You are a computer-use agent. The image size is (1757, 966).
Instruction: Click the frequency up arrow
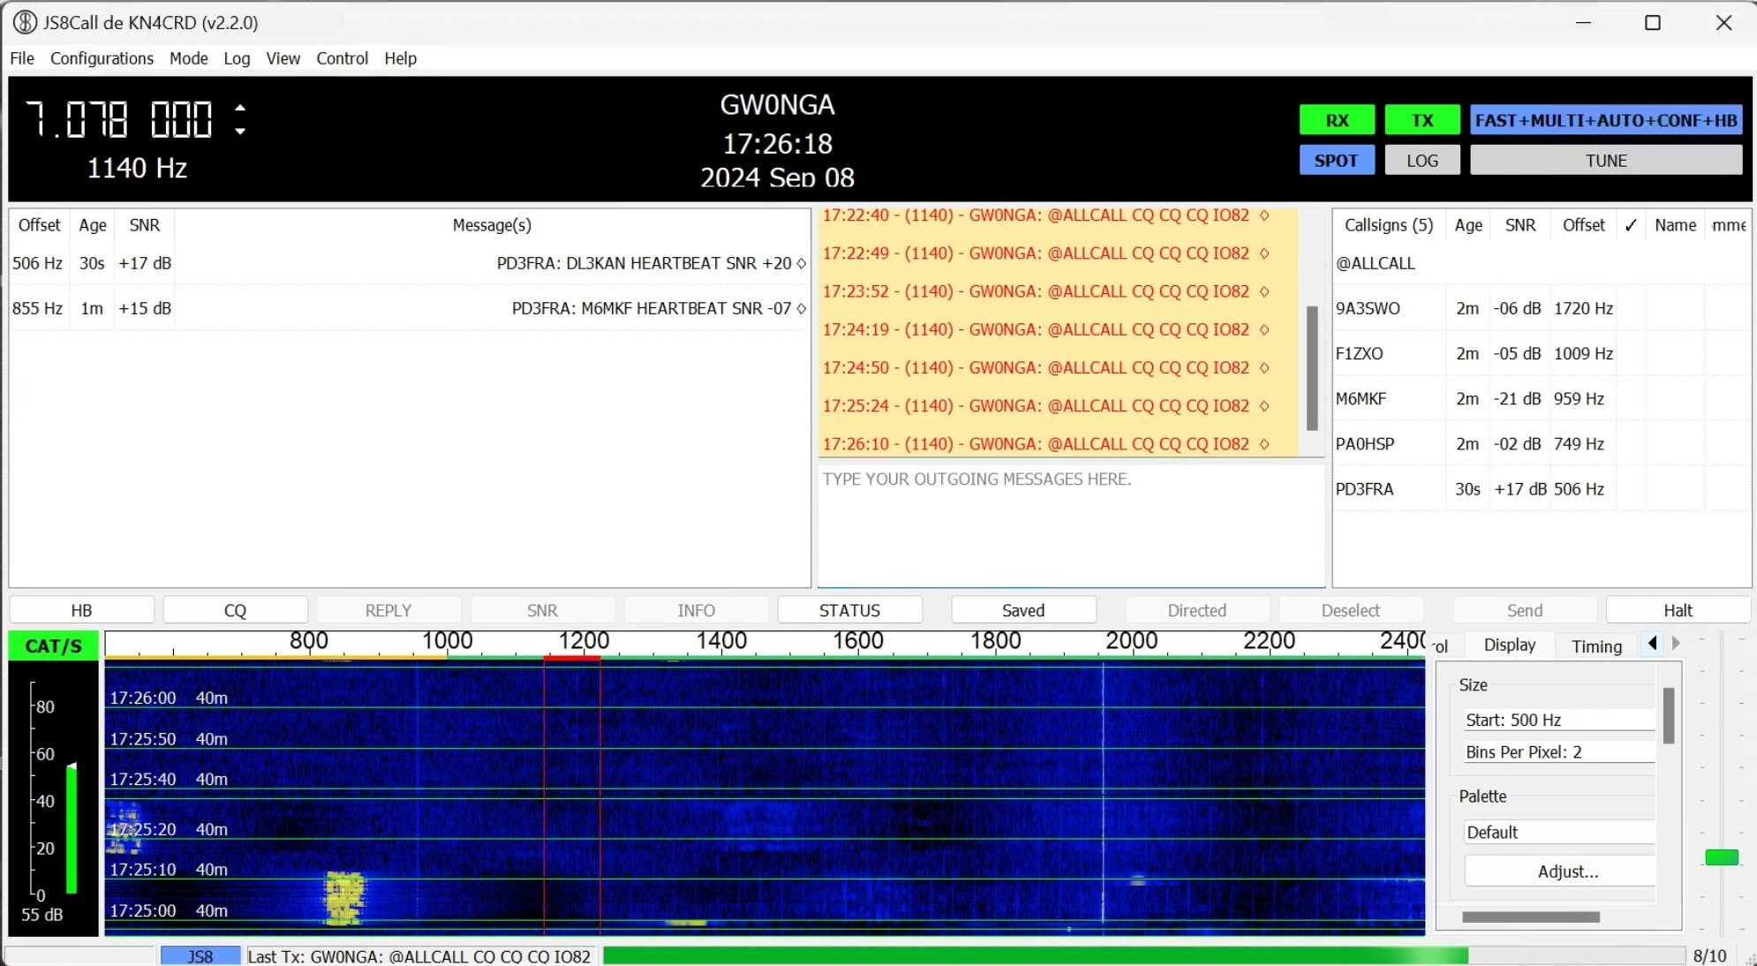(x=240, y=108)
